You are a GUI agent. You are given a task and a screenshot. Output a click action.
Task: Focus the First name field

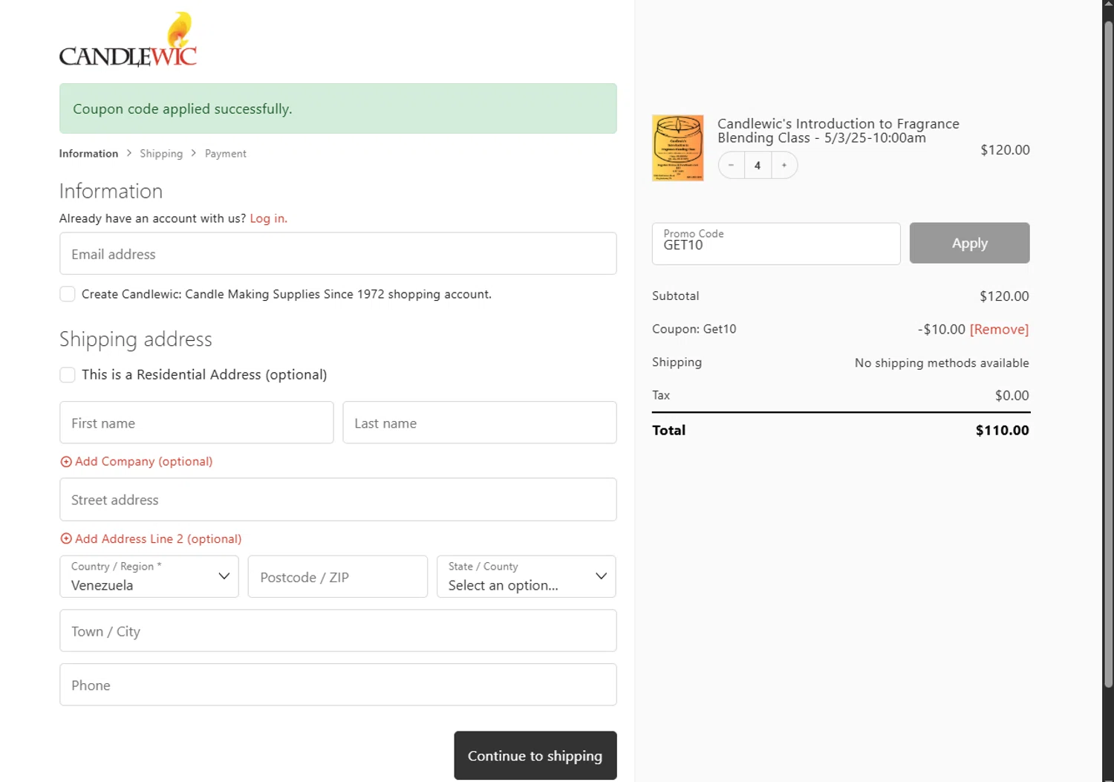pyautogui.click(x=197, y=423)
